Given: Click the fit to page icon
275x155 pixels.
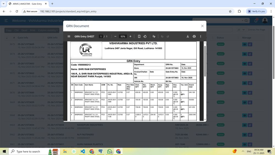Looking at the screenshot, I should (139, 36).
